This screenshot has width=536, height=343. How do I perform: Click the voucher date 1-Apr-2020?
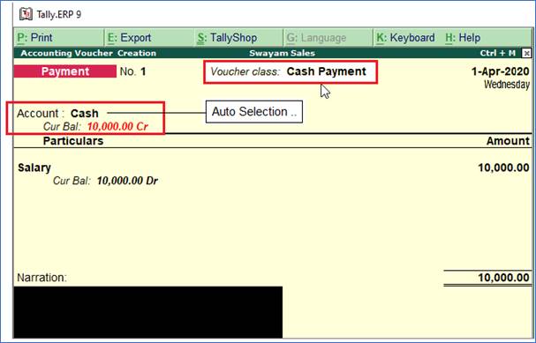pyautogui.click(x=501, y=71)
